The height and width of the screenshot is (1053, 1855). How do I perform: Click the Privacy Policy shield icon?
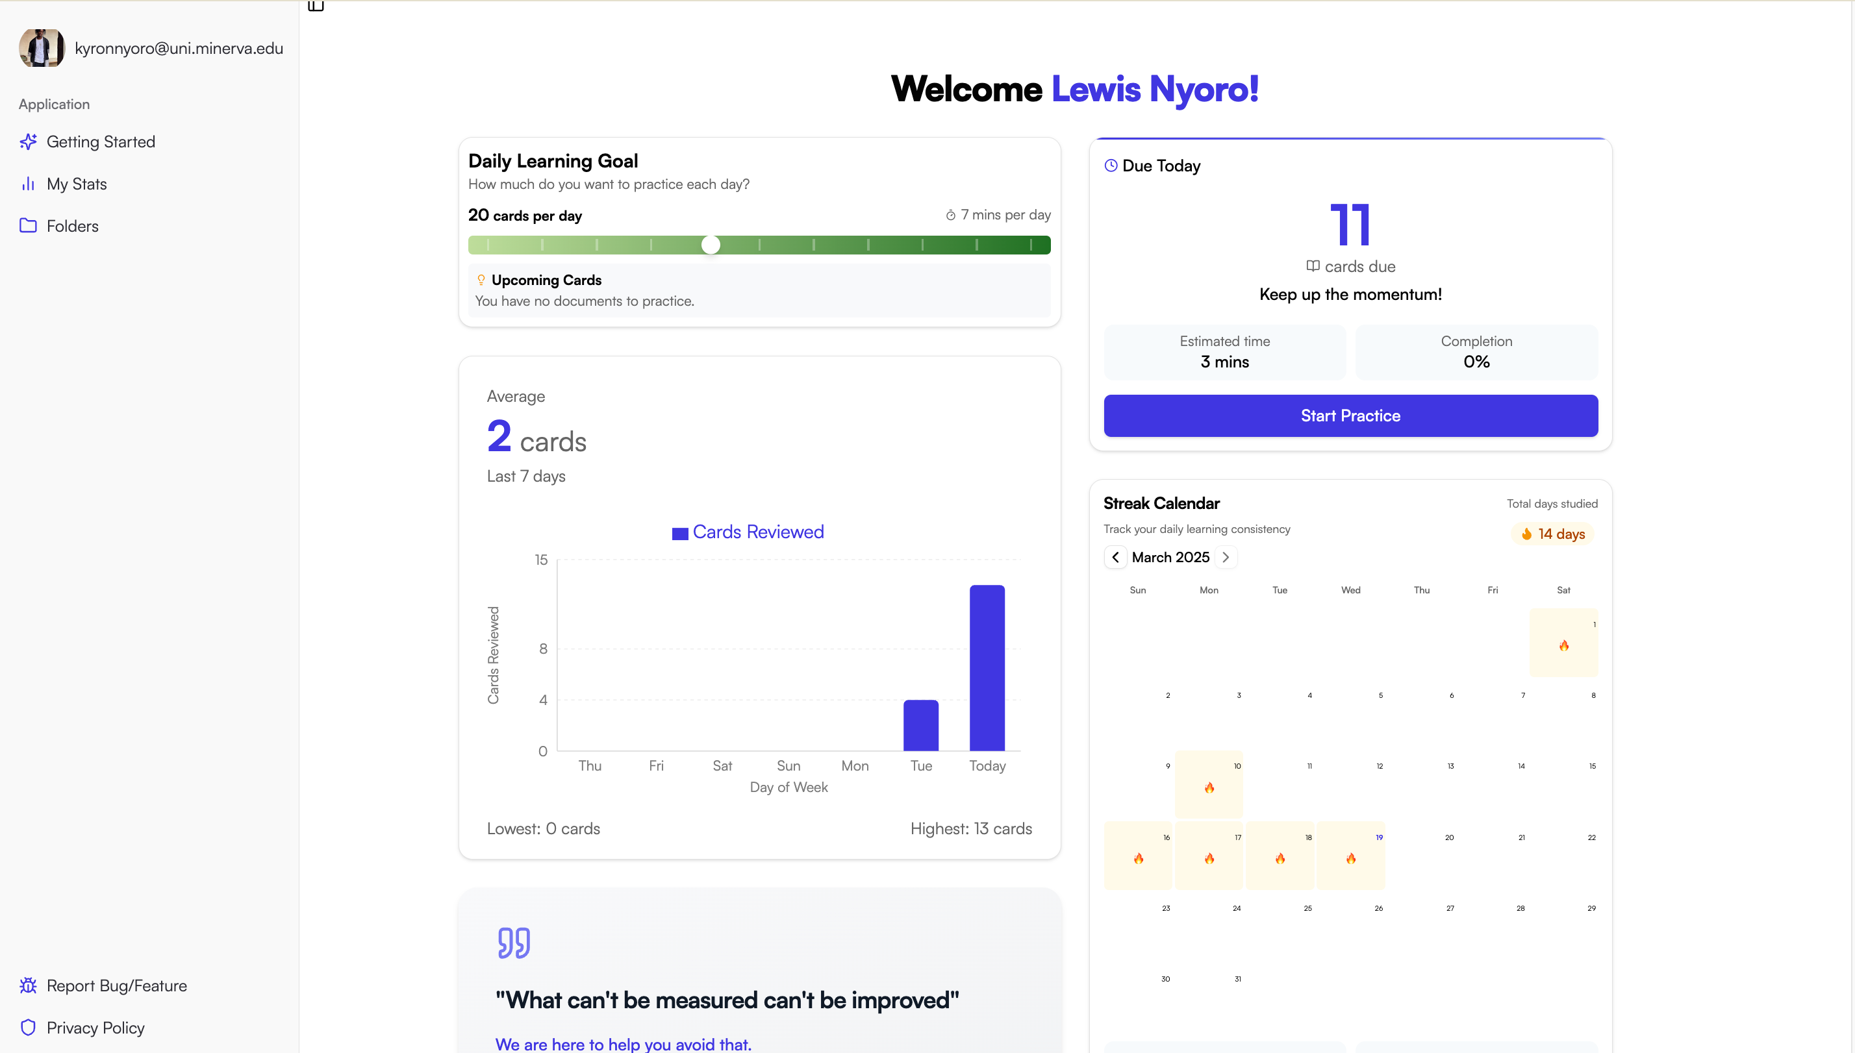pos(28,1027)
